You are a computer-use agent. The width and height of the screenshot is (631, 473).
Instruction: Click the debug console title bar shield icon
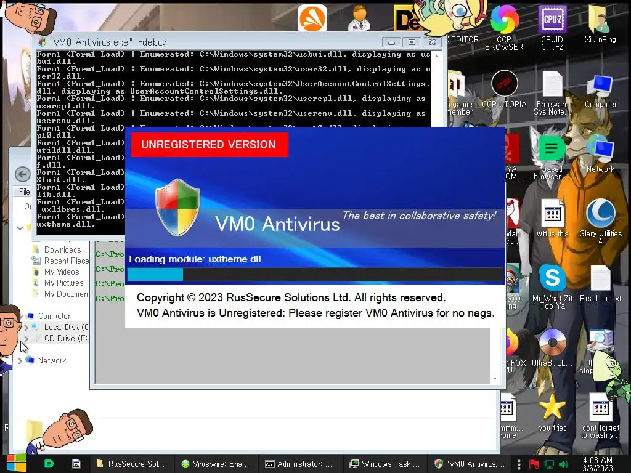click(41, 42)
